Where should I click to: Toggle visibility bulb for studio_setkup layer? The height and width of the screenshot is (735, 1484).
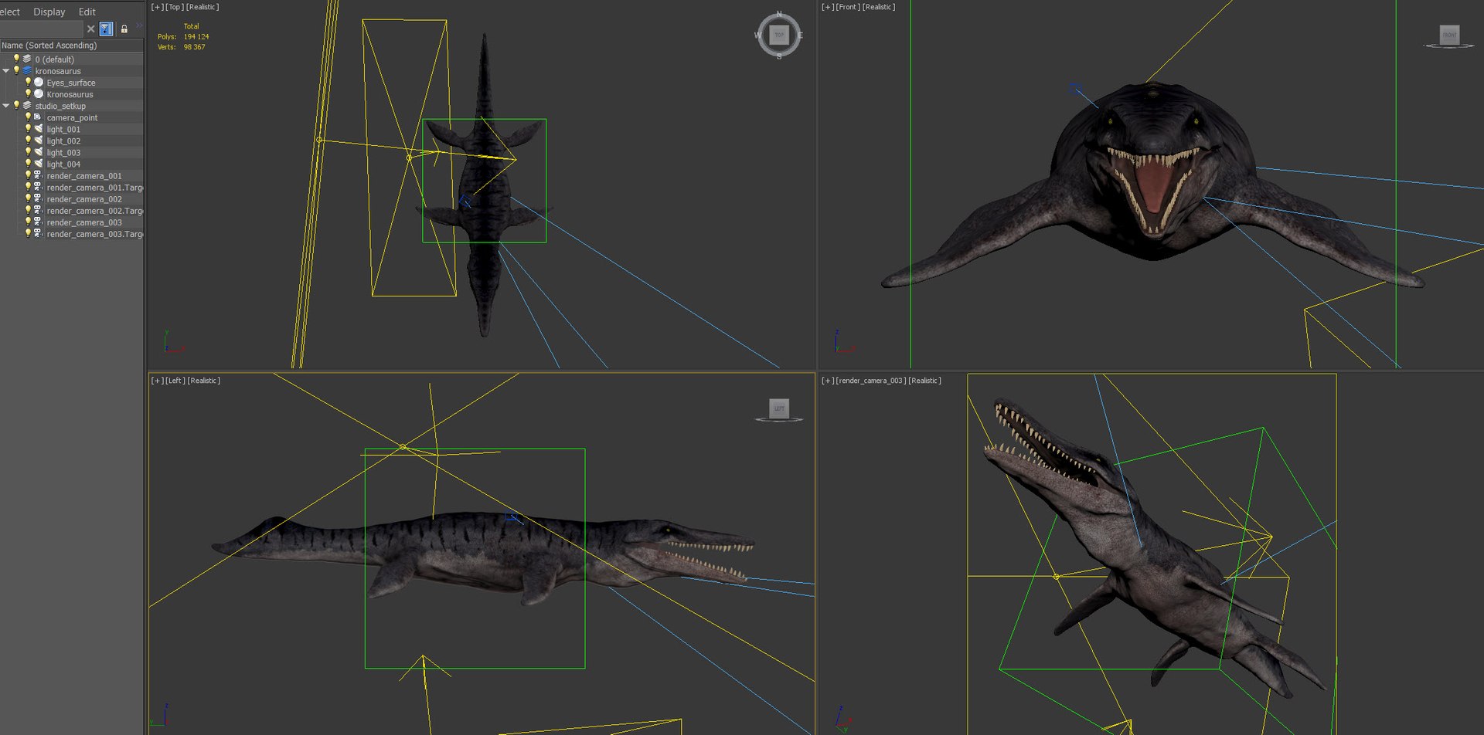click(16, 105)
